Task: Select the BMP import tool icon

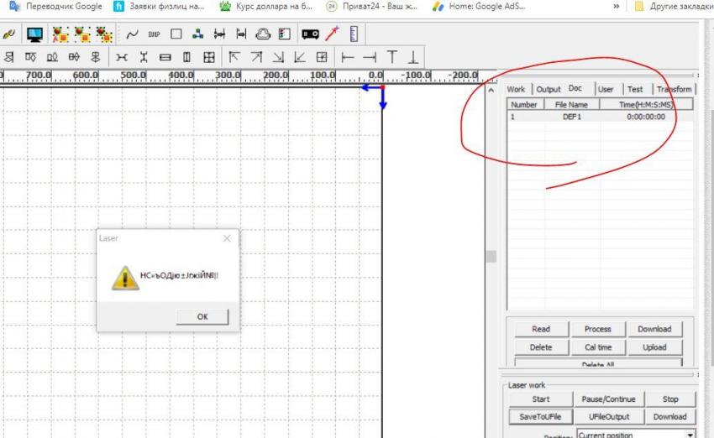Action: 154,34
